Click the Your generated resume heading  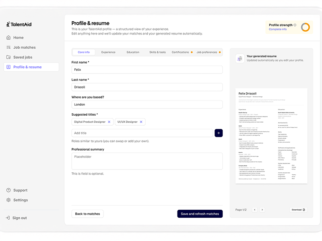click(x=262, y=56)
